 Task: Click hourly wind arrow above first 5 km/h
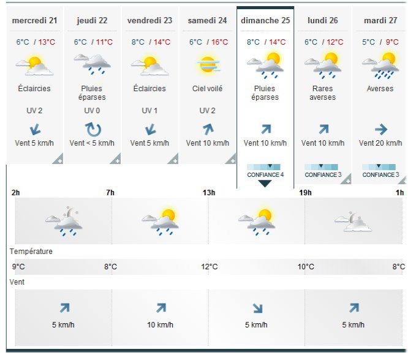click(64, 308)
